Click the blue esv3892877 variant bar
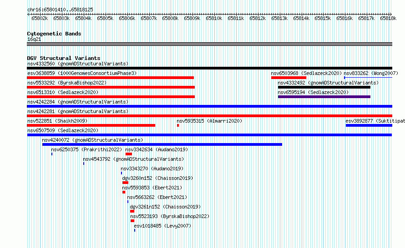The width and height of the screenshot is (405, 248). 369,125
